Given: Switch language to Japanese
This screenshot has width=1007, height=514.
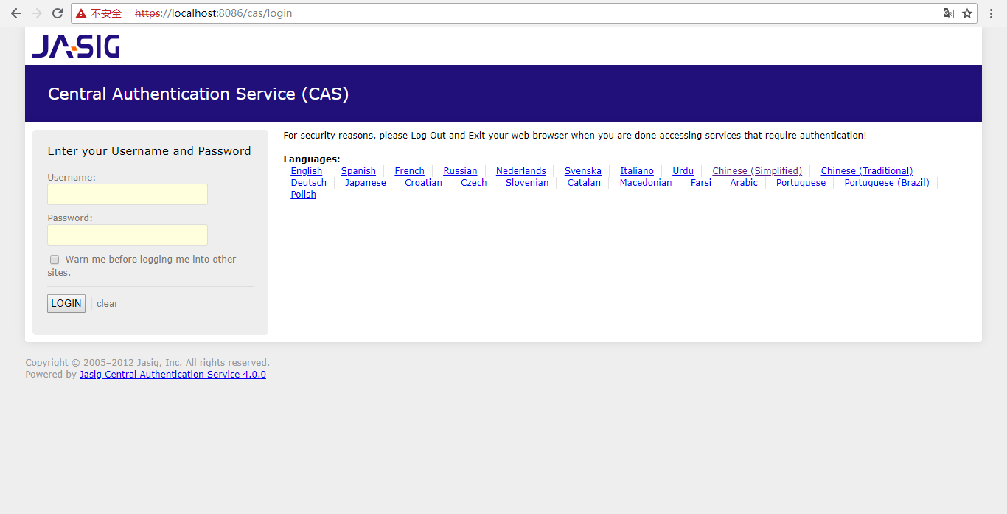Looking at the screenshot, I should pyautogui.click(x=366, y=183).
